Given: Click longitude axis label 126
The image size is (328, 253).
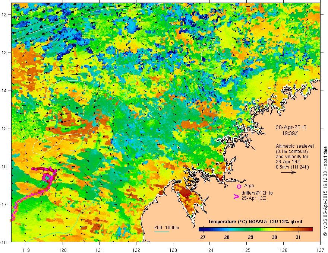Looking at the screenshot, I should pyautogui.click(x=283, y=250).
